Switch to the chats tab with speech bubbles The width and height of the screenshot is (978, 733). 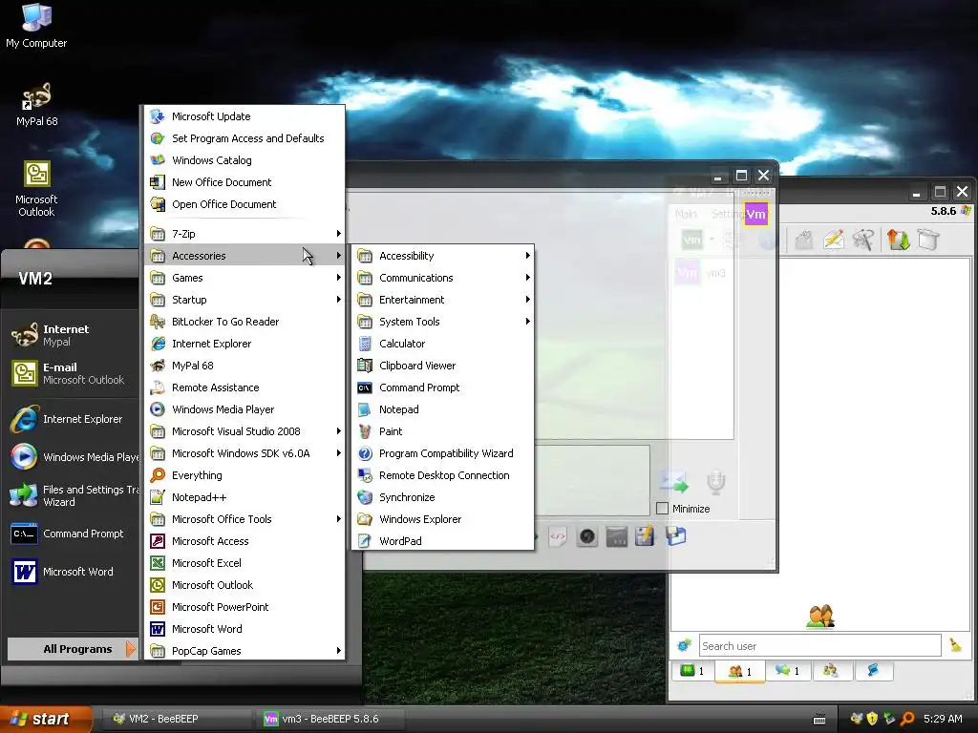tap(788, 671)
